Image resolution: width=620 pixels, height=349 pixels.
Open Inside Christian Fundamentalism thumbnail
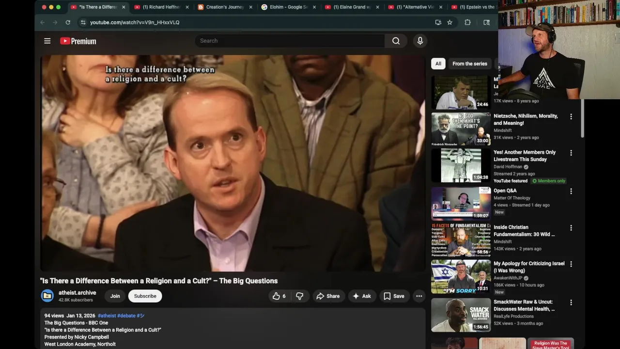point(461,240)
